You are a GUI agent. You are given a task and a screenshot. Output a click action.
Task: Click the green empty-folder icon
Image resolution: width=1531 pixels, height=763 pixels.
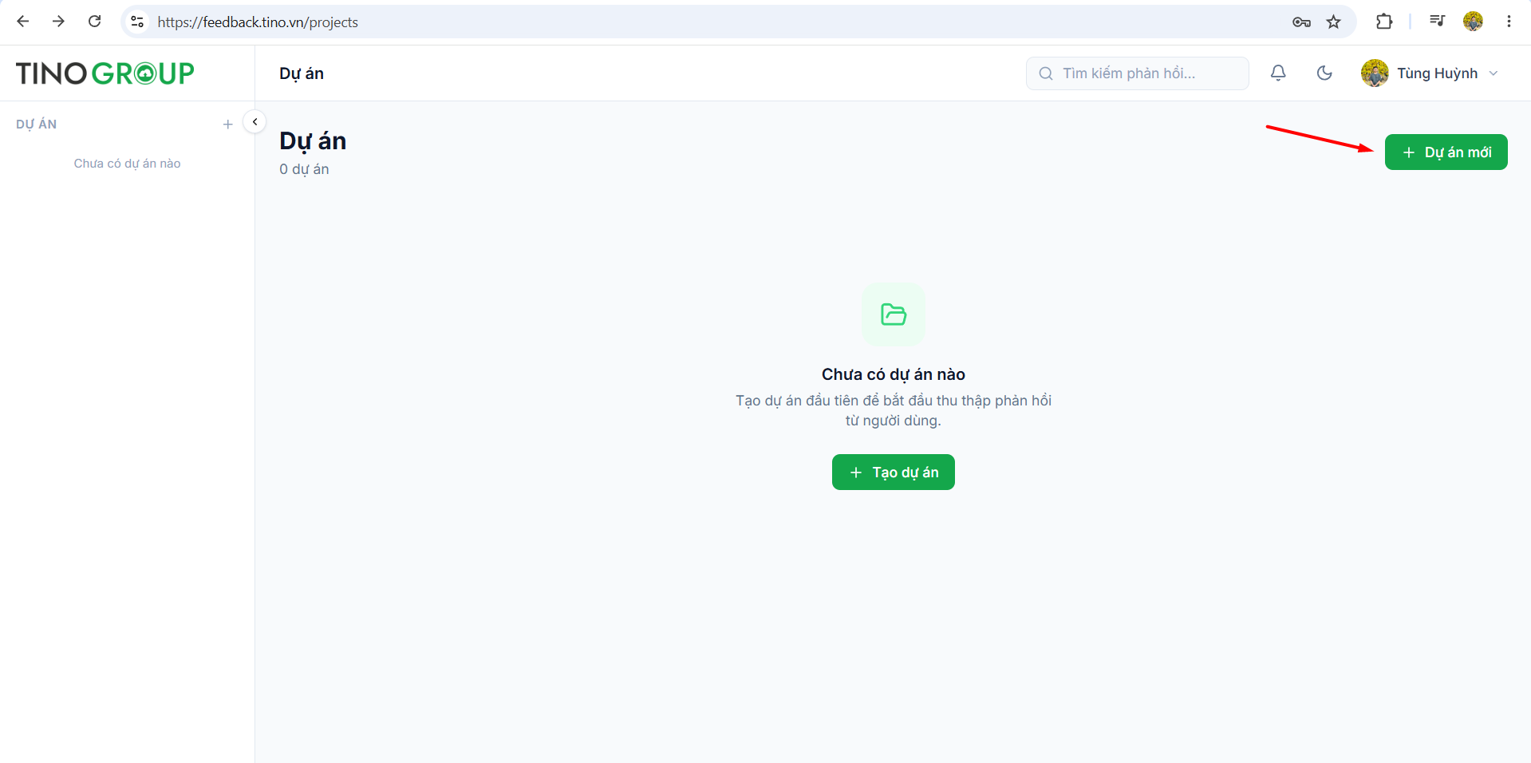click(894, 314)
